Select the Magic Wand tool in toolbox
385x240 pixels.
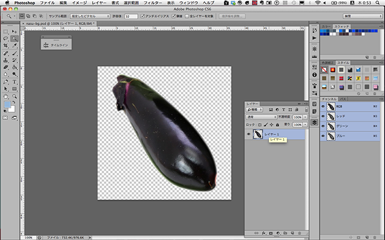coord(14,38)
